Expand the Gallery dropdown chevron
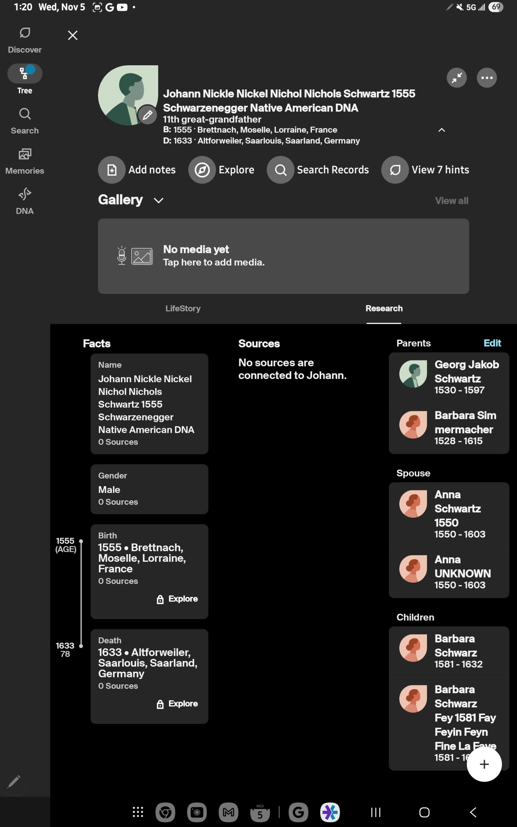The height and width of the screenshot is (827, 517). pyautogui.click(x=159, y=200)
